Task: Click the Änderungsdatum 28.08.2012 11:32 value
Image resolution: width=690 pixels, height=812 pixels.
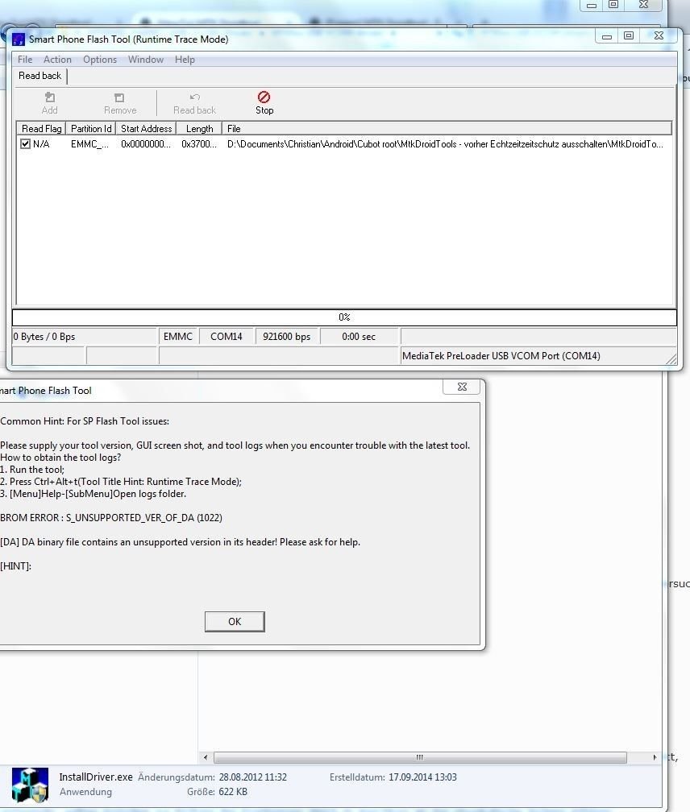Action: click(x=253, y=777)
